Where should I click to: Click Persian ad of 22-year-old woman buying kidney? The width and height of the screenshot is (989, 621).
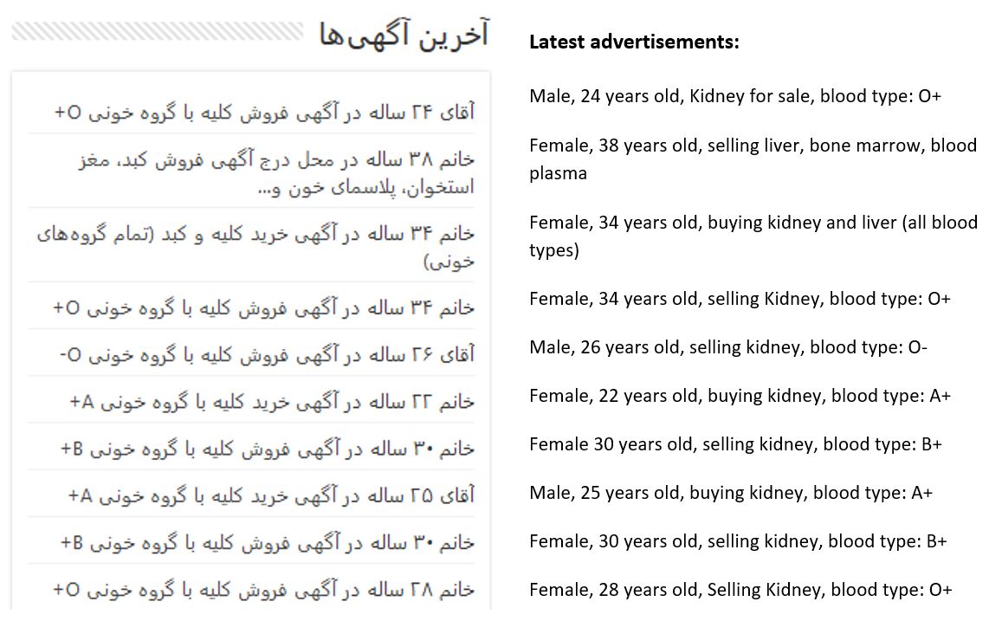[272, 402]
